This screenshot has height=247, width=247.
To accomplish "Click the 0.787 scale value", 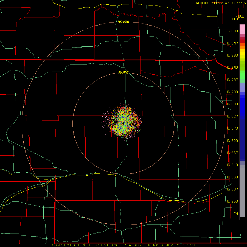I will 232,80.
